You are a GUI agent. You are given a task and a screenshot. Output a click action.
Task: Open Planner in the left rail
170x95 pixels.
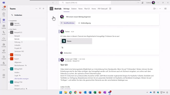(x=4, y=51)
